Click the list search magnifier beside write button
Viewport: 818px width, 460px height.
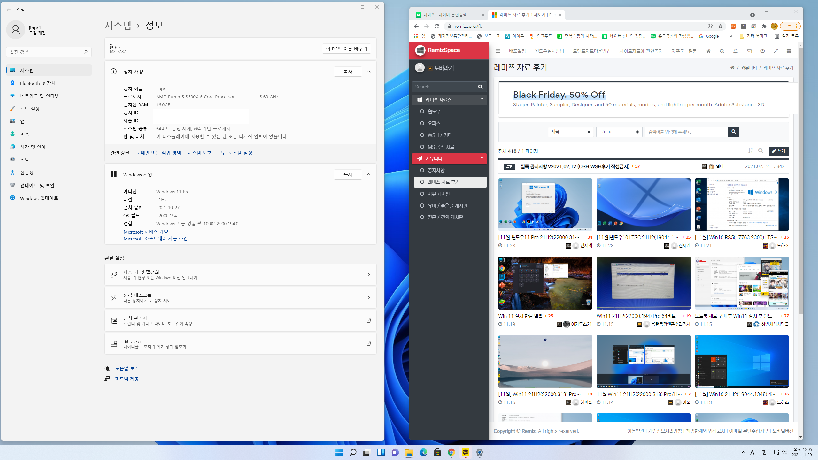click(760, 151)
